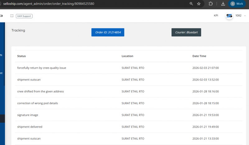The height and width of the screenshot is (145, 249).
Task: Select the forcefully return by cnee row
Action: (41, 68)
